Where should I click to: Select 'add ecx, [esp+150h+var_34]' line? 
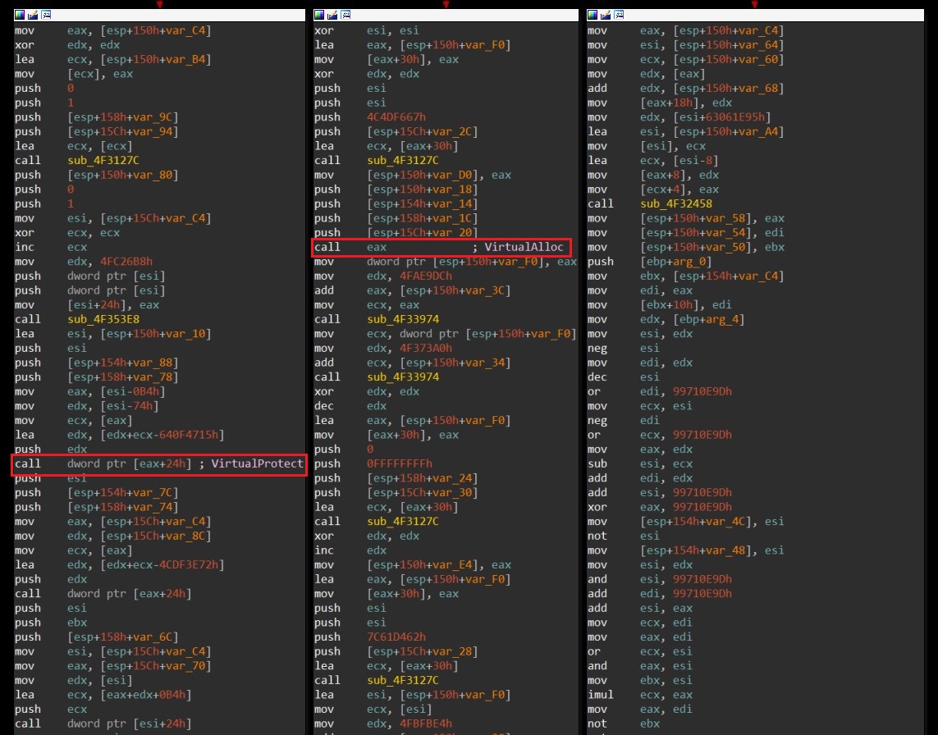click(x=413, y=363)
